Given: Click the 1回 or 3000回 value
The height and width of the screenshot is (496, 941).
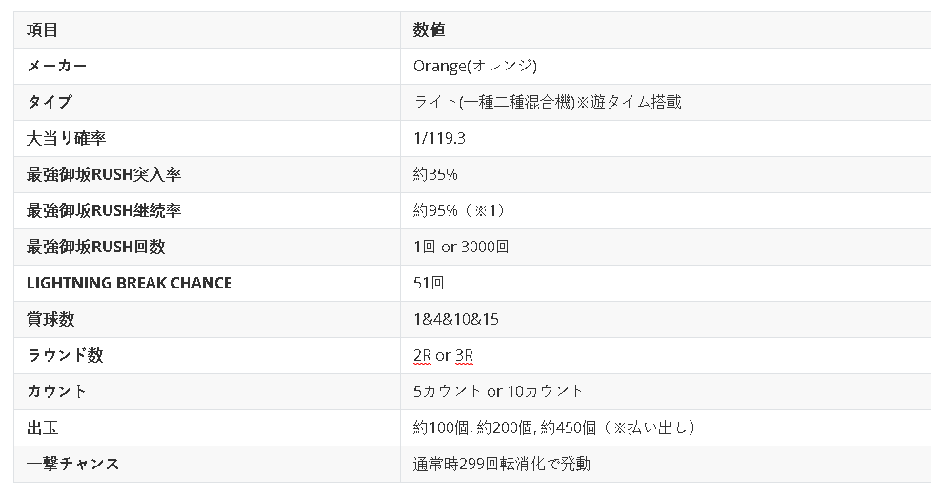Looking at the screenshot, I should pos(461,247).
